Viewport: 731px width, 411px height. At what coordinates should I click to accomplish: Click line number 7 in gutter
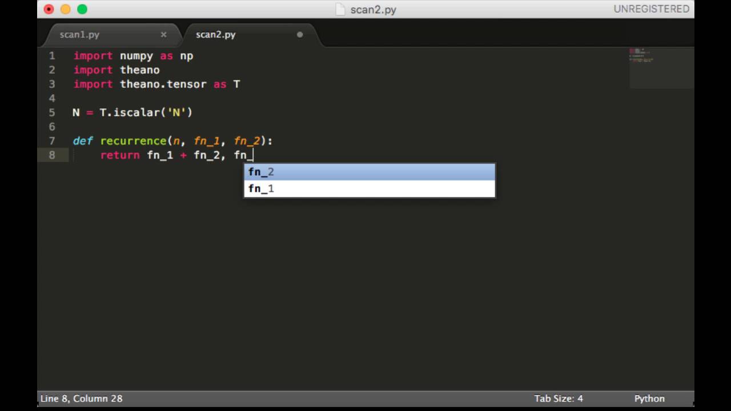click(x=52, y=141)
